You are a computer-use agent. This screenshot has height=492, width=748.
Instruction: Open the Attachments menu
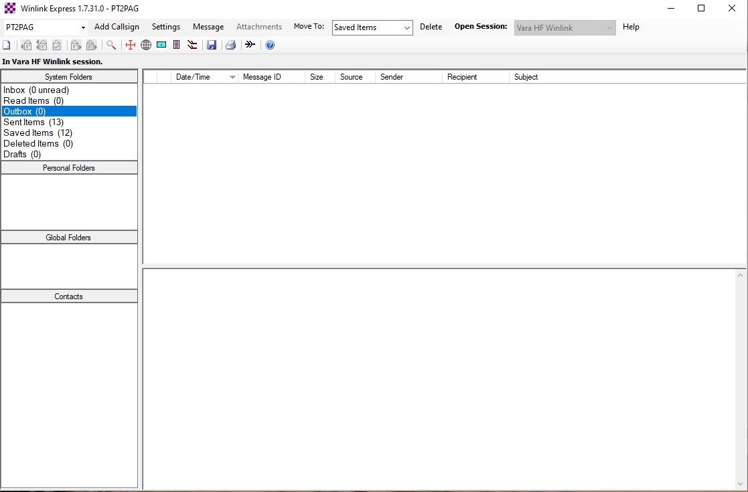[x=259, y=27]
